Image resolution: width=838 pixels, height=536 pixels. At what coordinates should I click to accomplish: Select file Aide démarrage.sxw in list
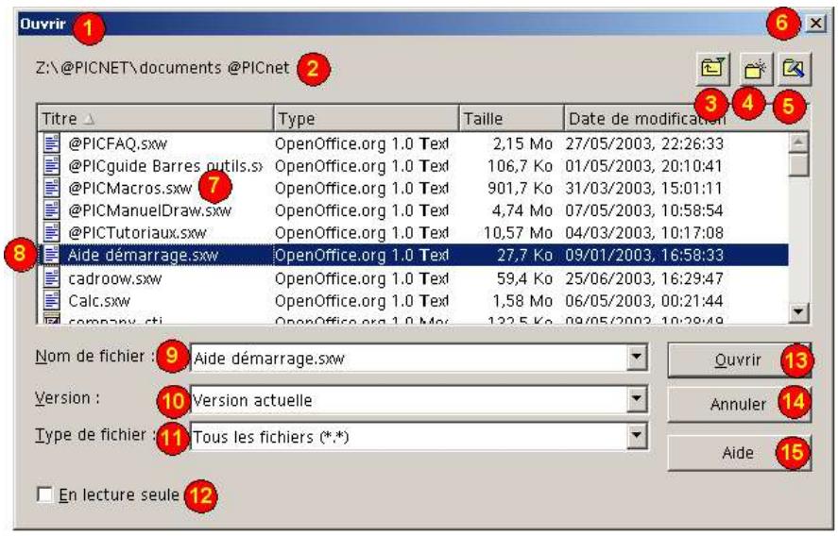pyautogui.click(x=144, y=255)
